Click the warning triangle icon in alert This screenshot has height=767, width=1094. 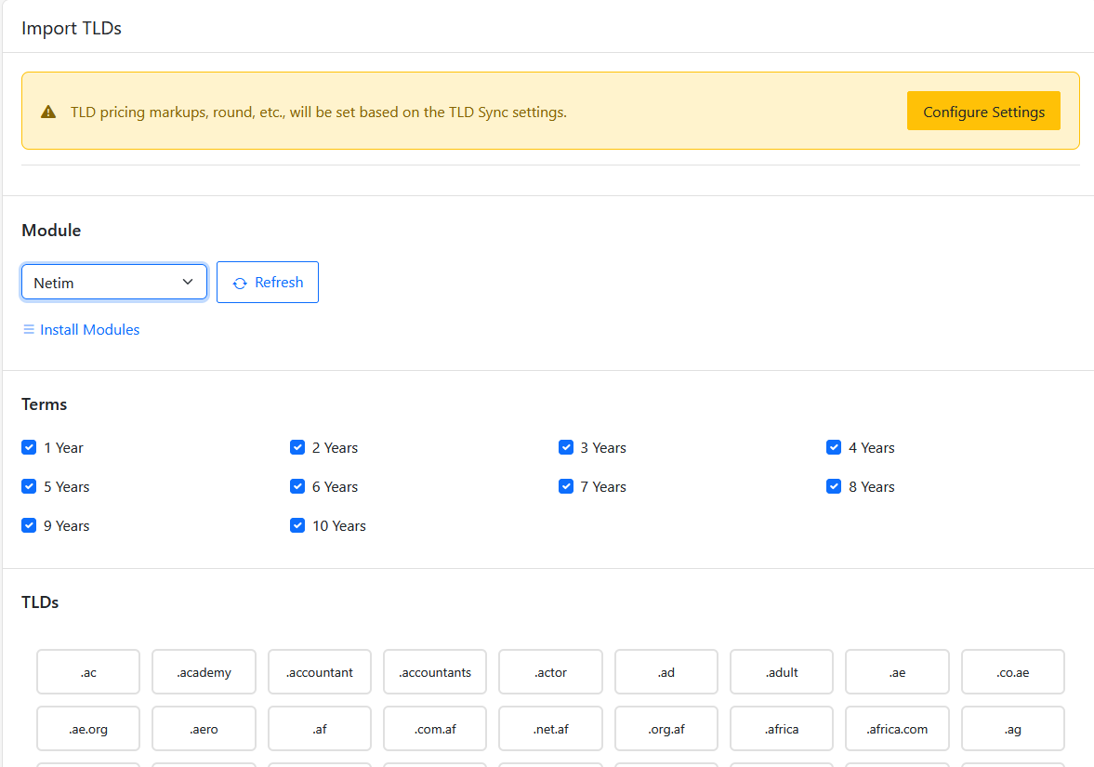(48, 112)
